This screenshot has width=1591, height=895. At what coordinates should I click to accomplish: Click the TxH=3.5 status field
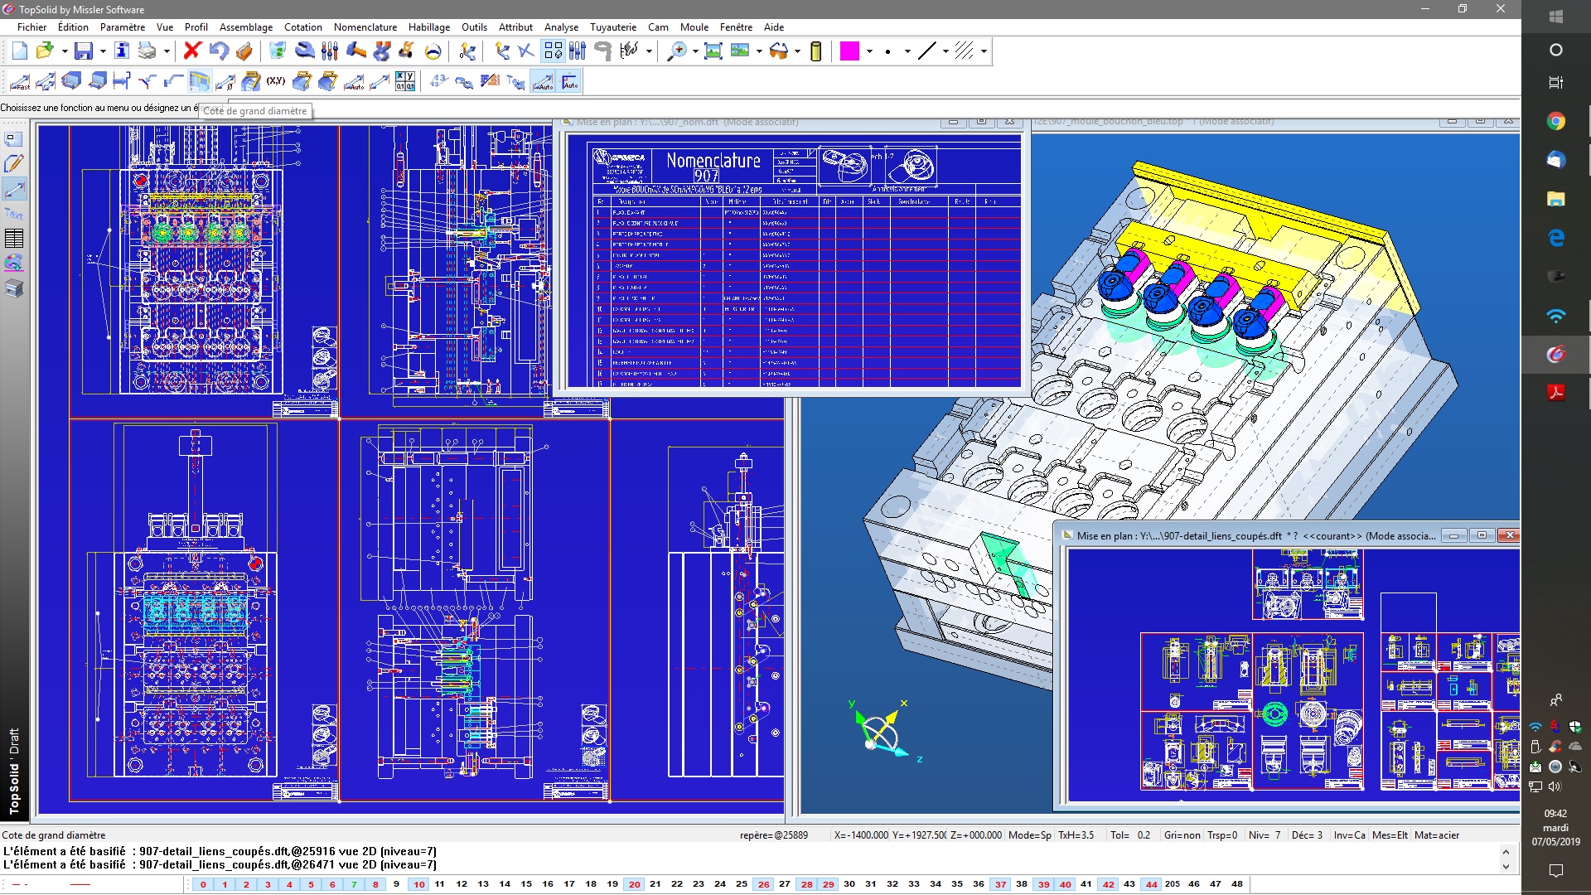click(x=1076, y=835)
